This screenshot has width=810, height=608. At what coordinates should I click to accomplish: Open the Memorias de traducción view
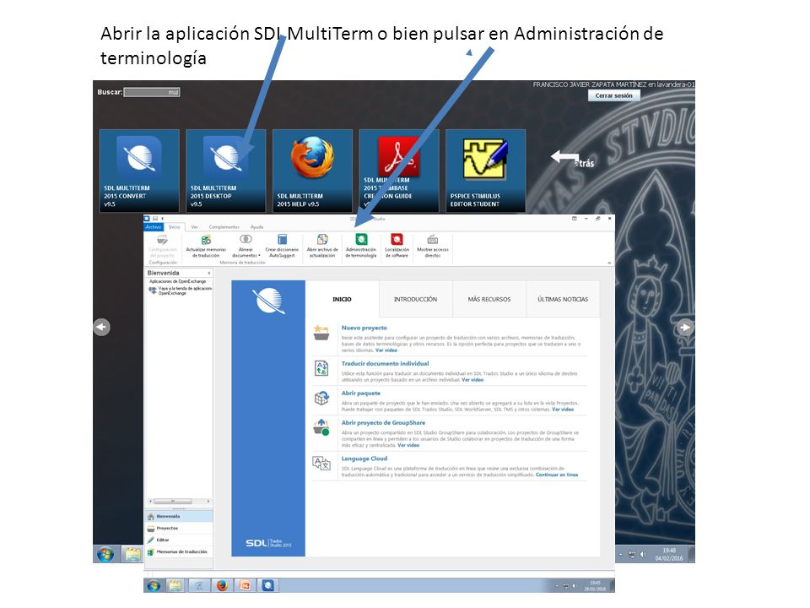[179, 551]
